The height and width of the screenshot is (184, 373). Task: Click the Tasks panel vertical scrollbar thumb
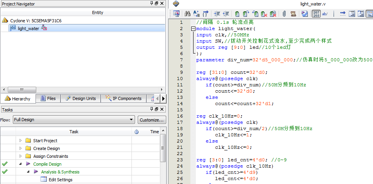(163, 148)
